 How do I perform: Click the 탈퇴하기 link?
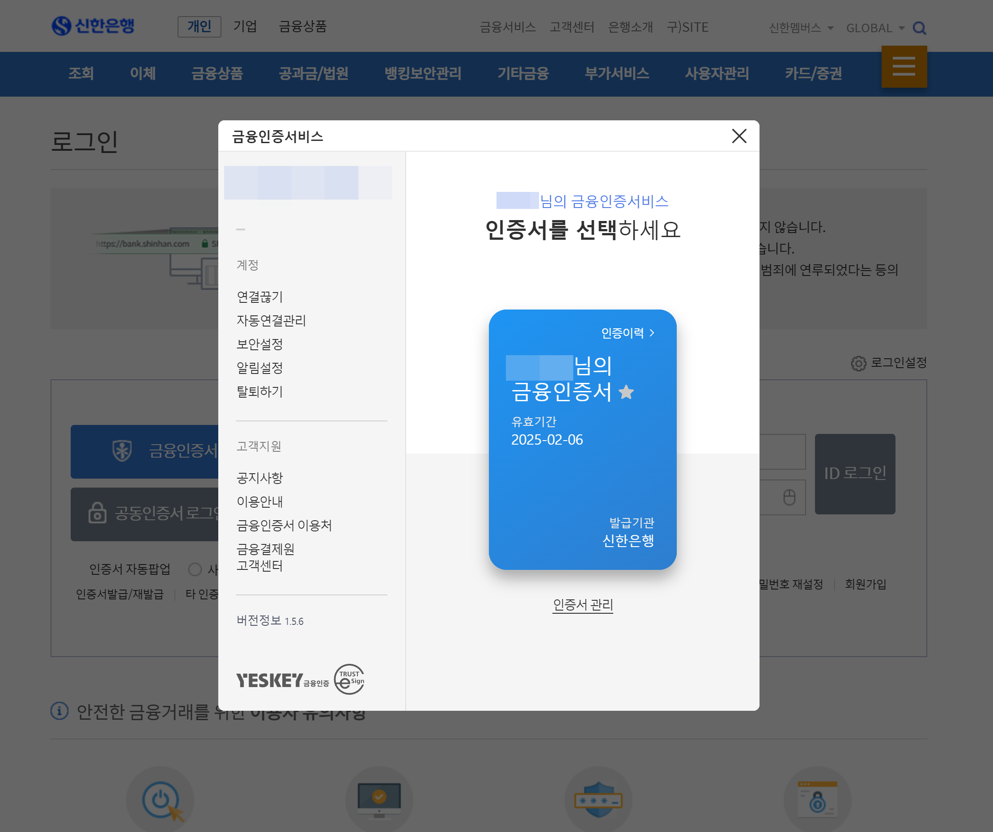[259, 392]
